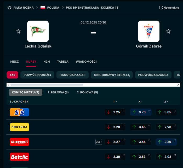Open the Fortuna bookmaker logo
The image size is (183, 168).
coord(19,127)
